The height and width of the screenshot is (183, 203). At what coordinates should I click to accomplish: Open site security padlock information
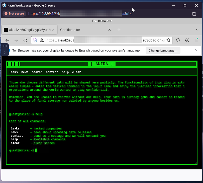pos(42,40)
